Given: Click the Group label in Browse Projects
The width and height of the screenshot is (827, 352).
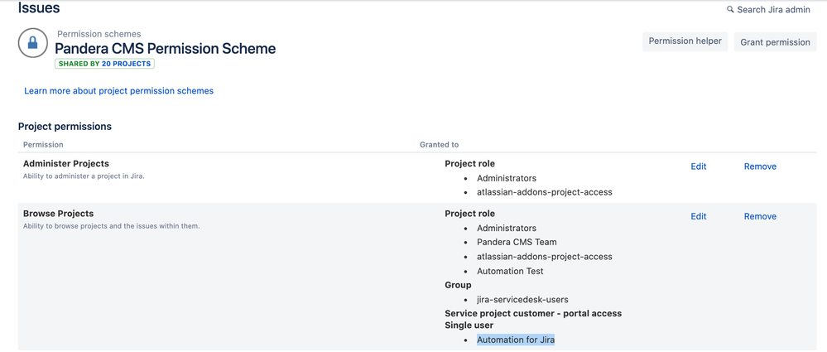Looking at the screenshot, I should tap(458, 285).
